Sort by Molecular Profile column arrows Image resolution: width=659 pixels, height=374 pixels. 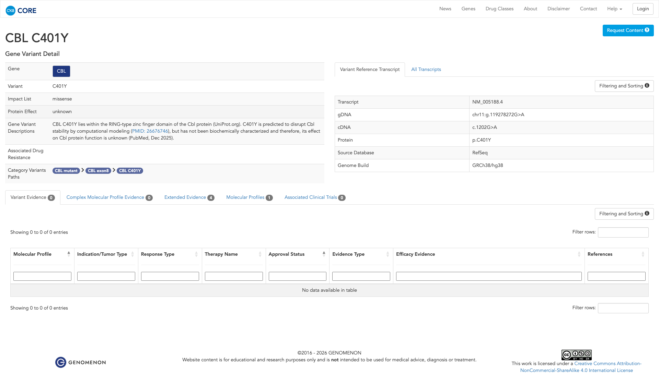[x=69, y=254]
